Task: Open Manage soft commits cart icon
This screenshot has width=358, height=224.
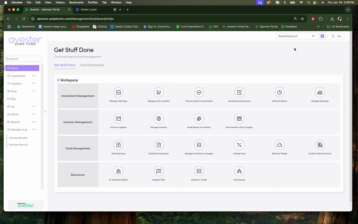Action: click(x=159, y=92)
